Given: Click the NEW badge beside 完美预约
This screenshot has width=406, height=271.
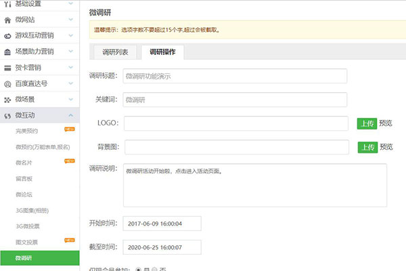Looking at the screenshot, I should pos(70,129).
